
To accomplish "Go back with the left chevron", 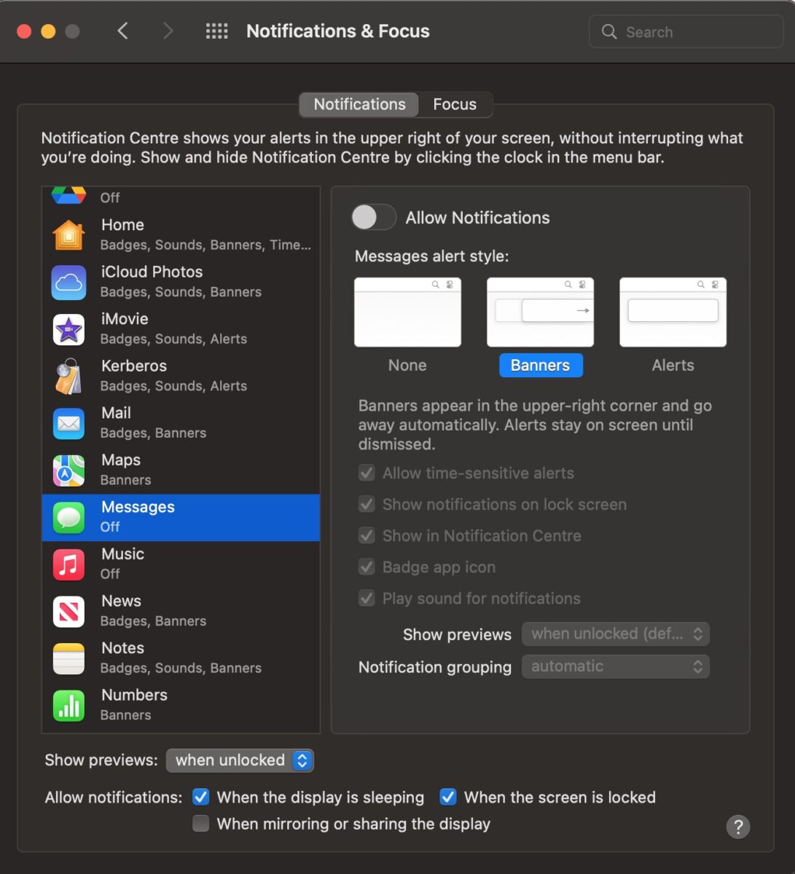I will 122,31.
